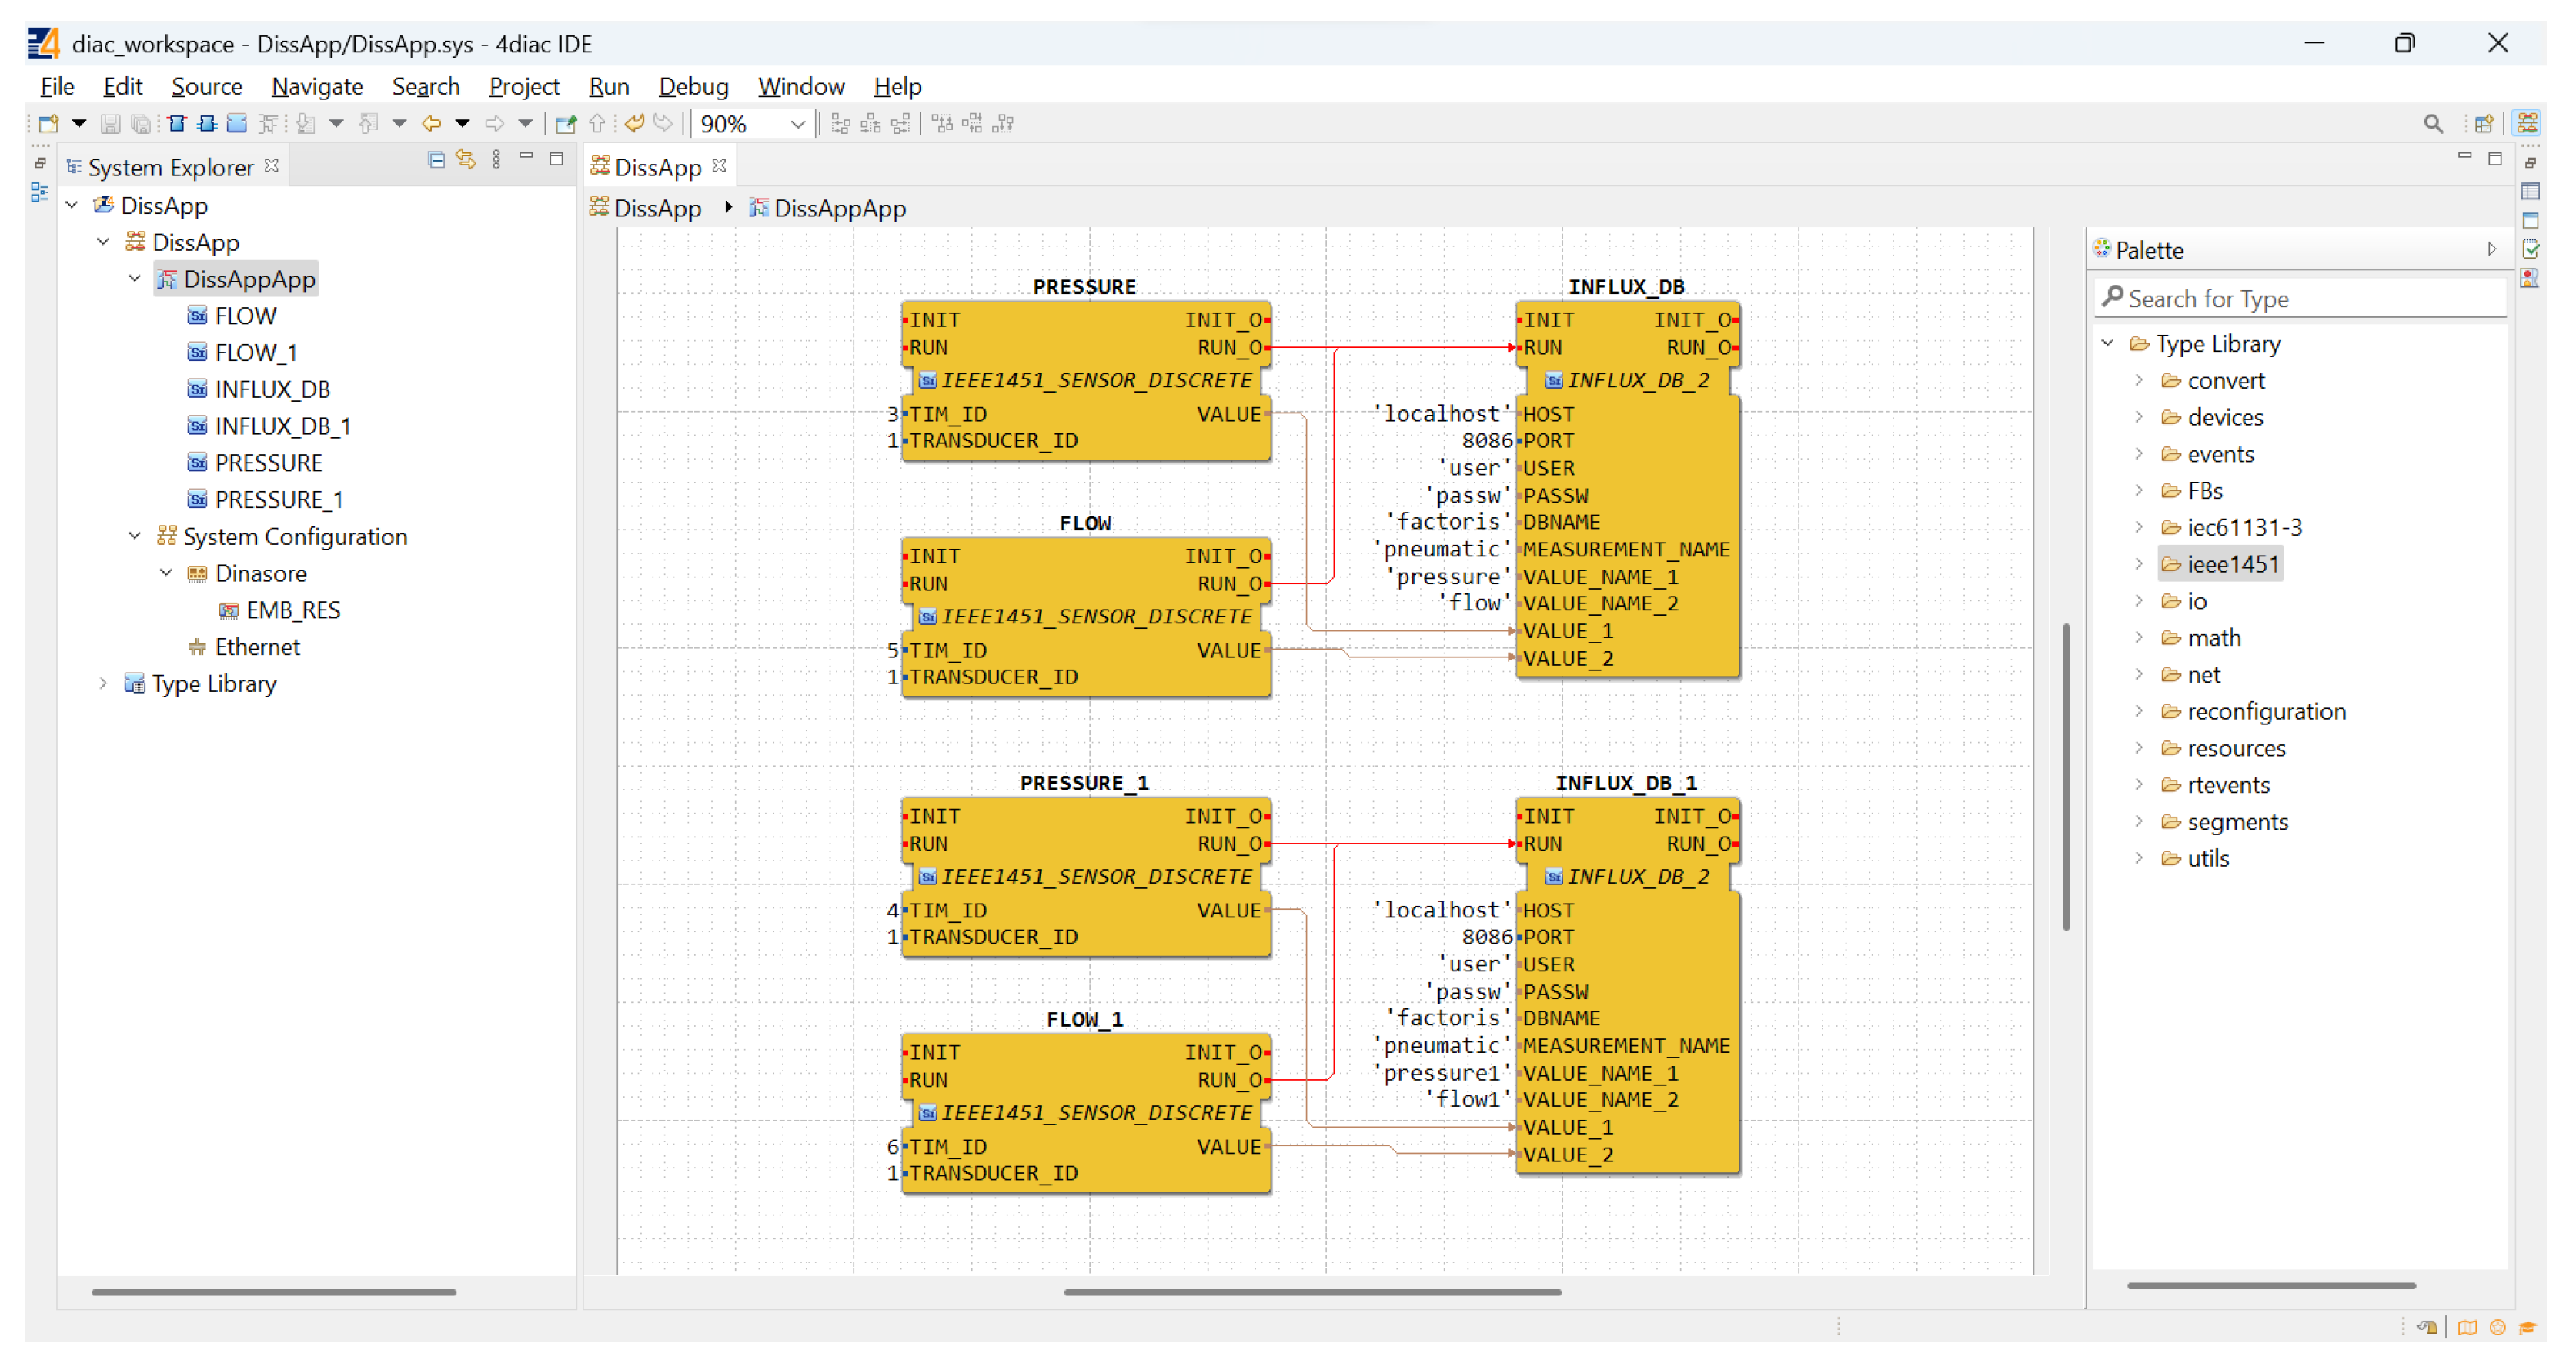Toggle Link with Editor in System Explorer
2576x1367 pixels.
(466, 160)
